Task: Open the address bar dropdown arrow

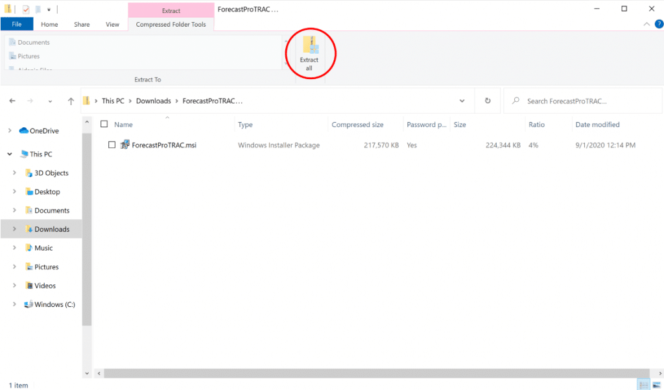Action: (462, 101)
